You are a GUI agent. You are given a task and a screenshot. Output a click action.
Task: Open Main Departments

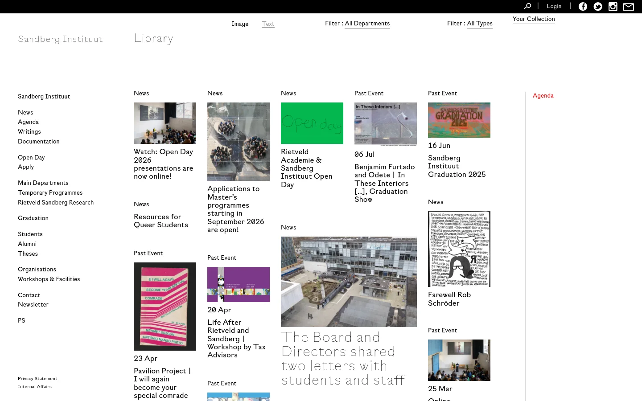43,183
